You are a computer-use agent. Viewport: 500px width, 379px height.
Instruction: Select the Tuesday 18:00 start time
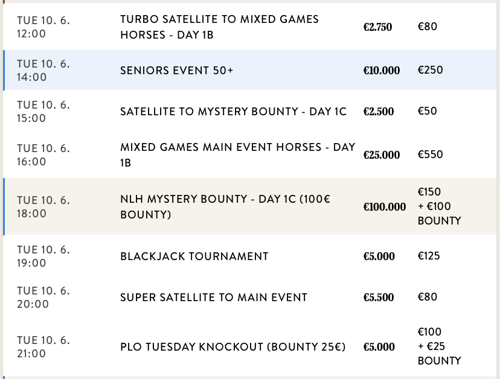[x=43, y=206]
